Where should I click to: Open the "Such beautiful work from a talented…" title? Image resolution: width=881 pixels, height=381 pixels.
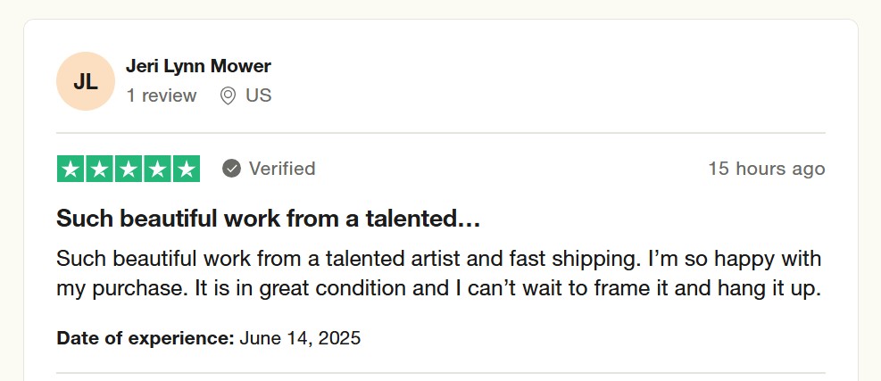point(269,218)
